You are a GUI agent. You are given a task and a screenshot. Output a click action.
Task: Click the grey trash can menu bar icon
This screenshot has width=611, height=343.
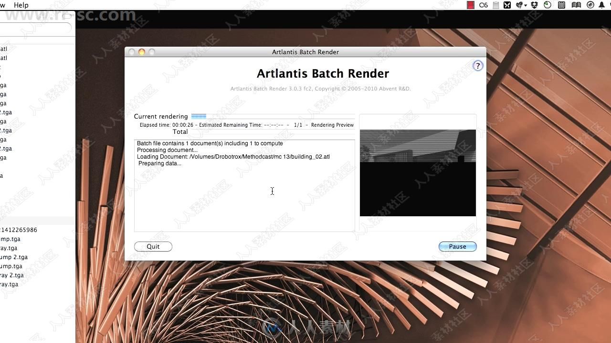pos(496,5)
